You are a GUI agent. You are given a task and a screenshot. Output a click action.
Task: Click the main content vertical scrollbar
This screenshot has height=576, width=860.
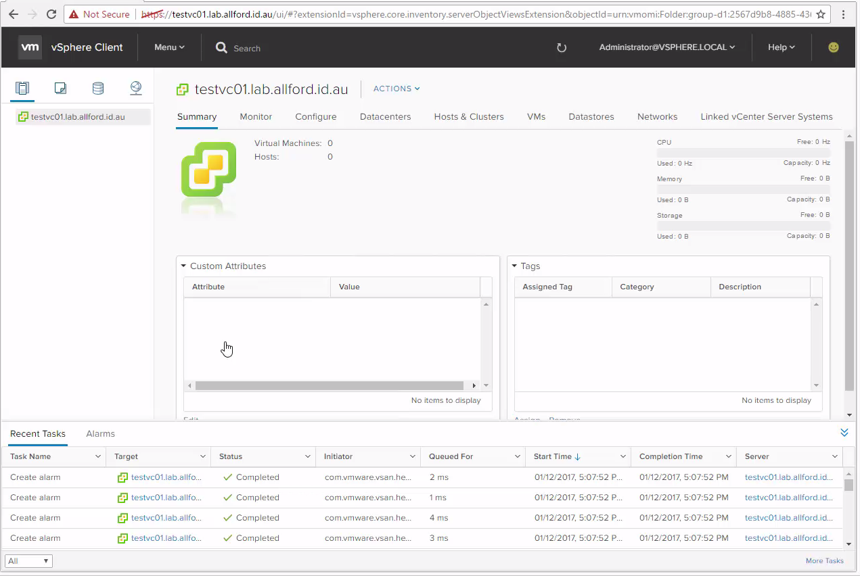(849, 266)
